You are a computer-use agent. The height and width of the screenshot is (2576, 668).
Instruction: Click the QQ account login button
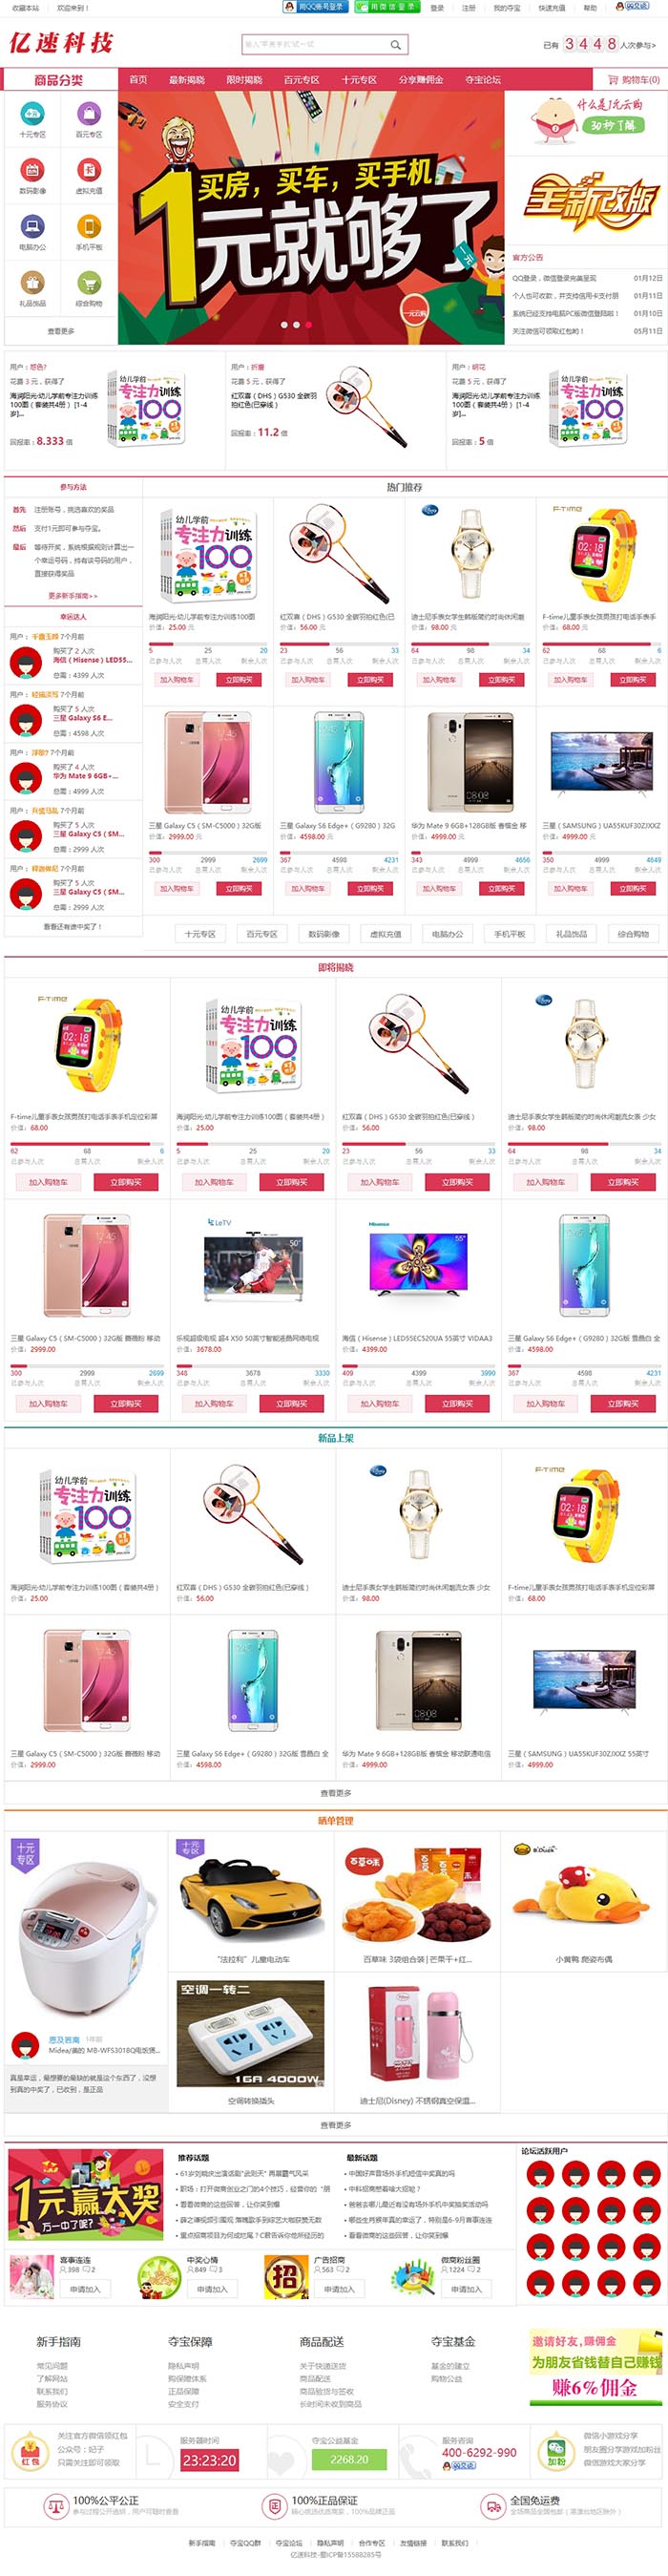(x=314, y=7)
